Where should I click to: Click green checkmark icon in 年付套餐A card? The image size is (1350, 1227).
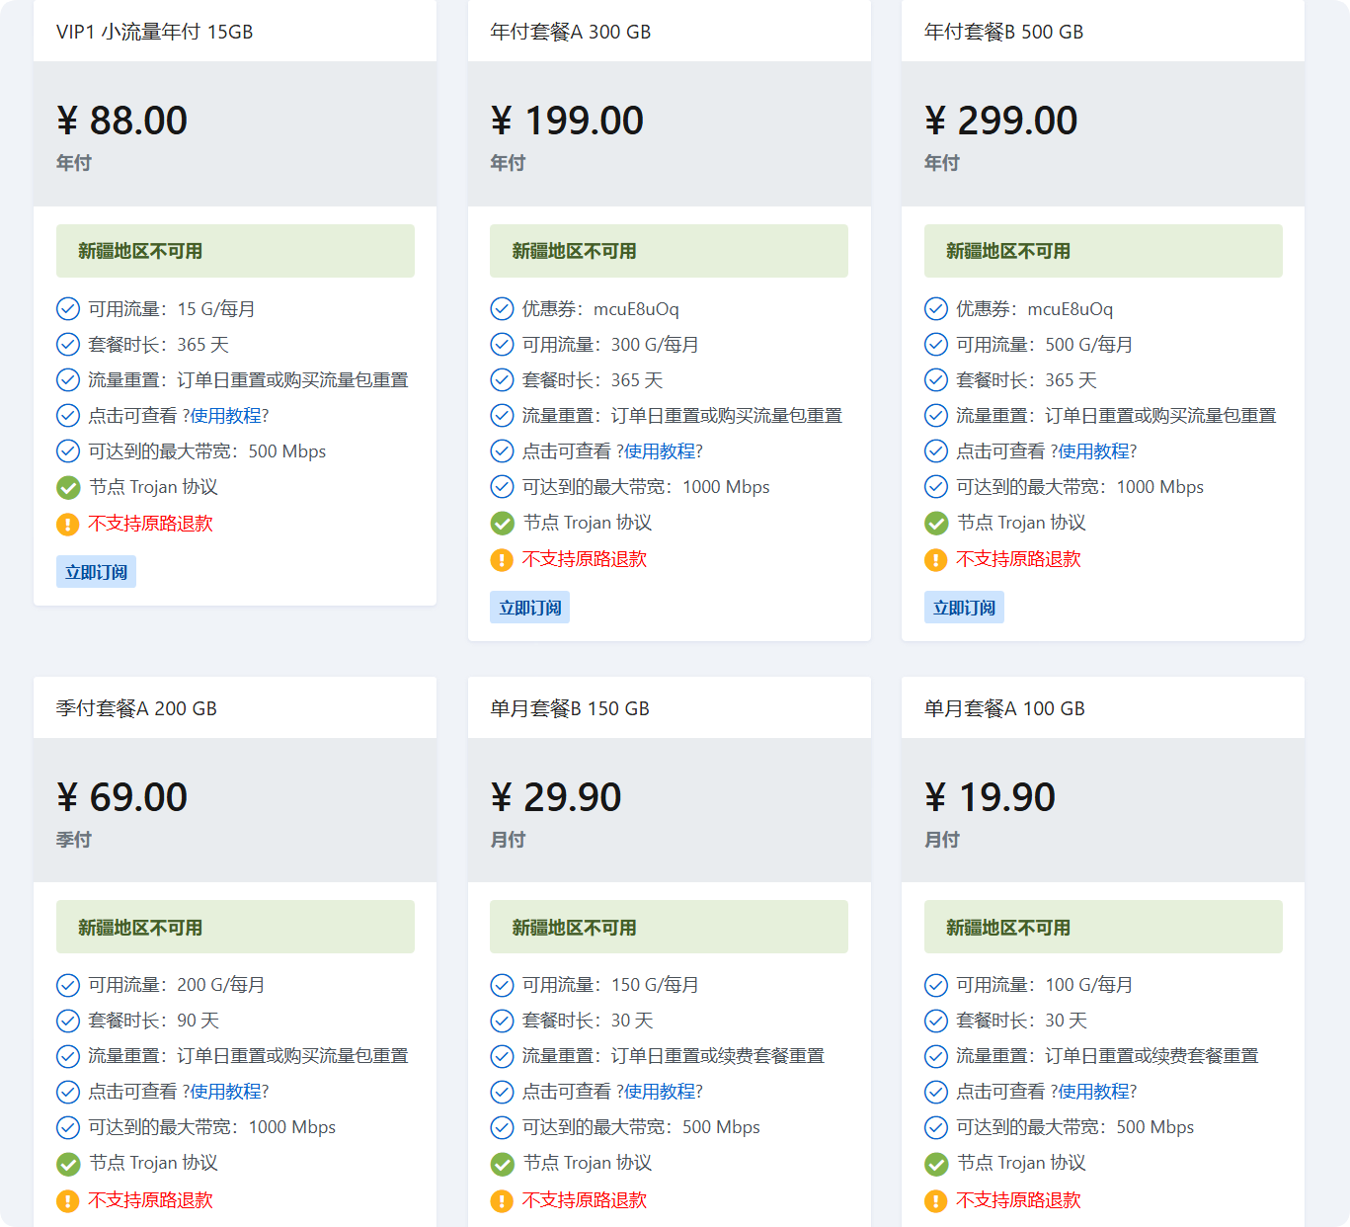[502, 523]
